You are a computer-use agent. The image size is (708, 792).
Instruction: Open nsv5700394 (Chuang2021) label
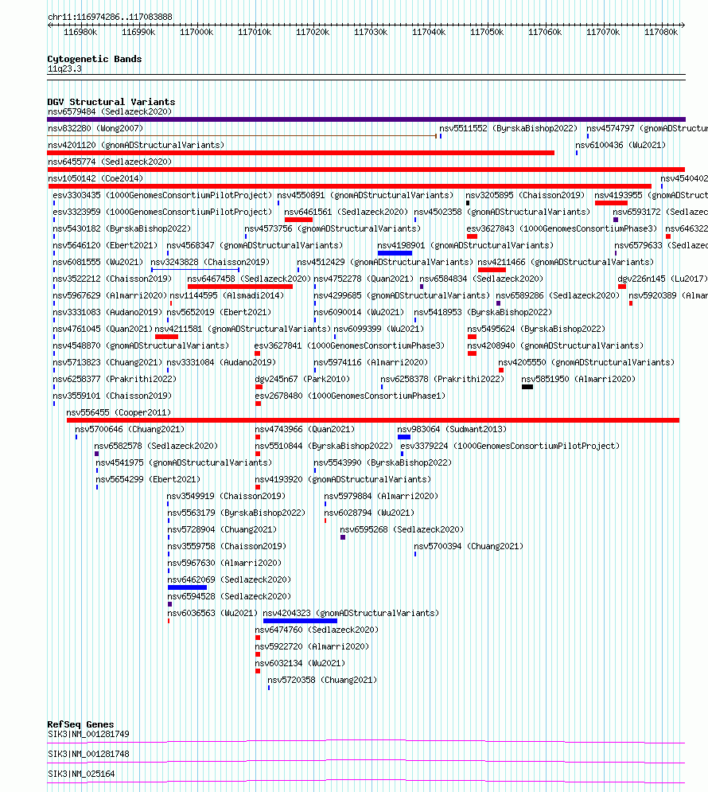click(x=469, y=547)
